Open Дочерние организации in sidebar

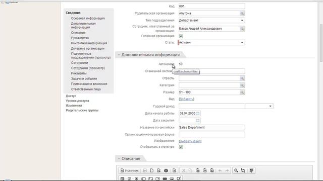pyautogui.click(x=88, y=49)
